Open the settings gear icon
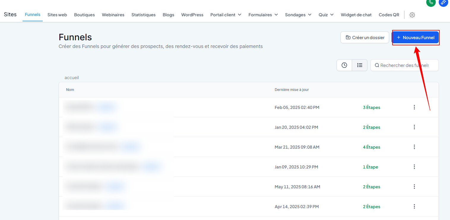Screen dimensions: 450x220 pyautogui.click(x=412, y=15)
